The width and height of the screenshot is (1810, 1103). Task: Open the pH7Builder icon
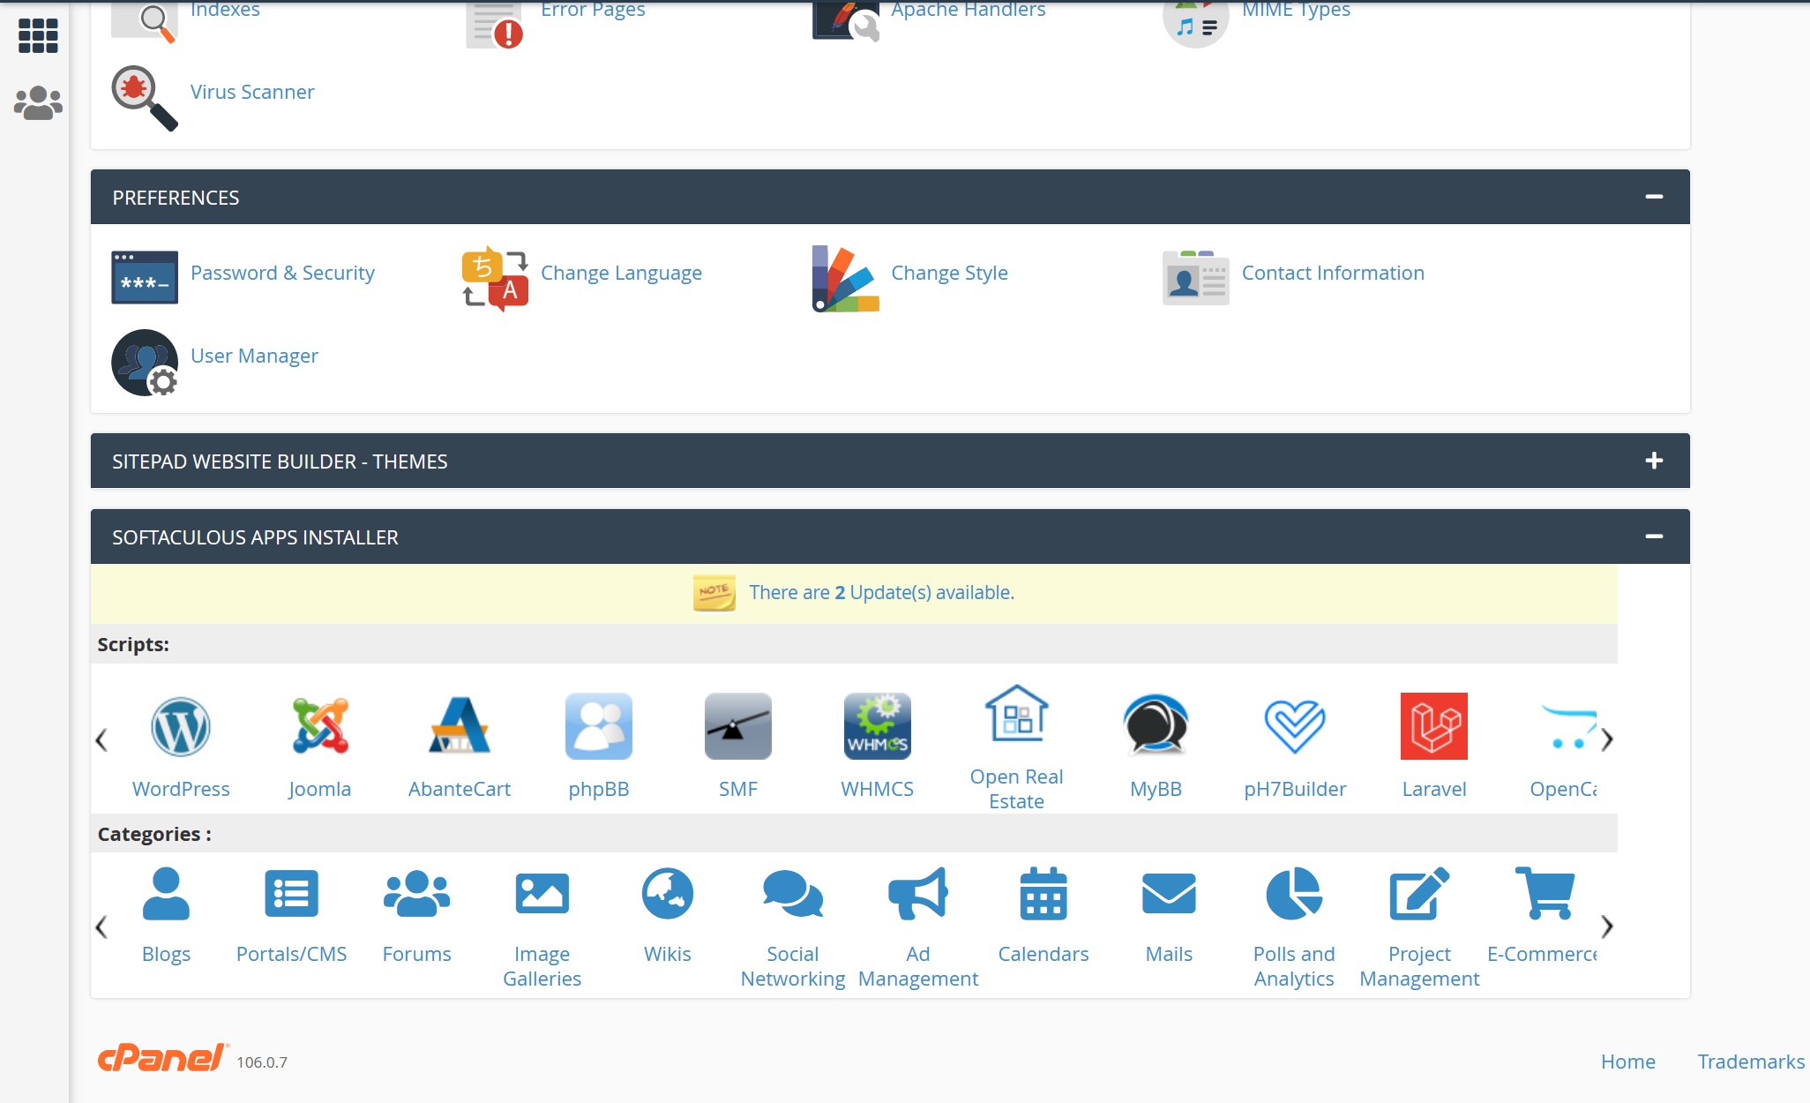click(1294, 726)
